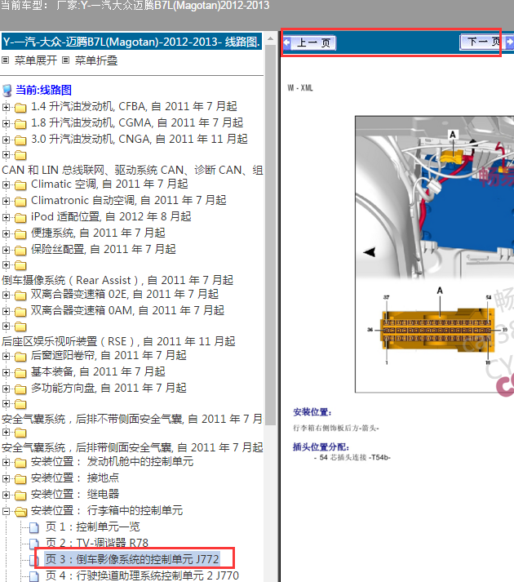Open 倒车摄像系统 (Rear Assist) entry
This screenshot has height=582, width=514.
[x=117, y=280]
